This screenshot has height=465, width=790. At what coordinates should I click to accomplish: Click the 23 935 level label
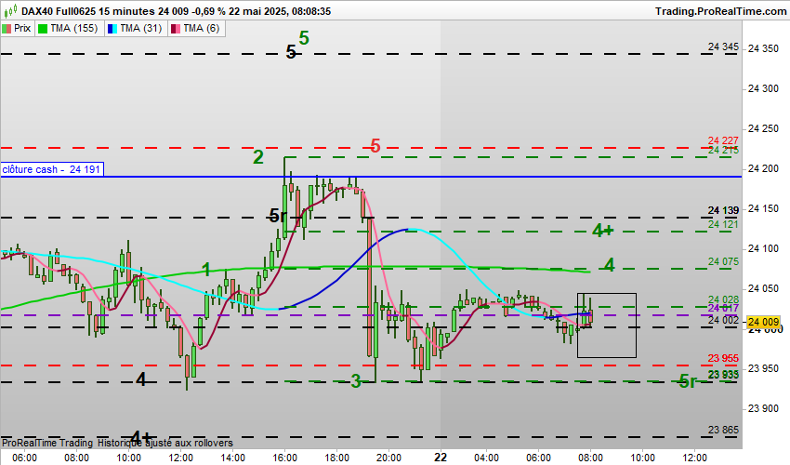click(723, 374)
